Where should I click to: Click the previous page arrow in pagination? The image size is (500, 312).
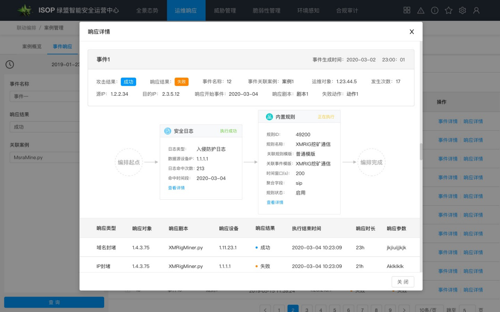click(x=265, y=310)
